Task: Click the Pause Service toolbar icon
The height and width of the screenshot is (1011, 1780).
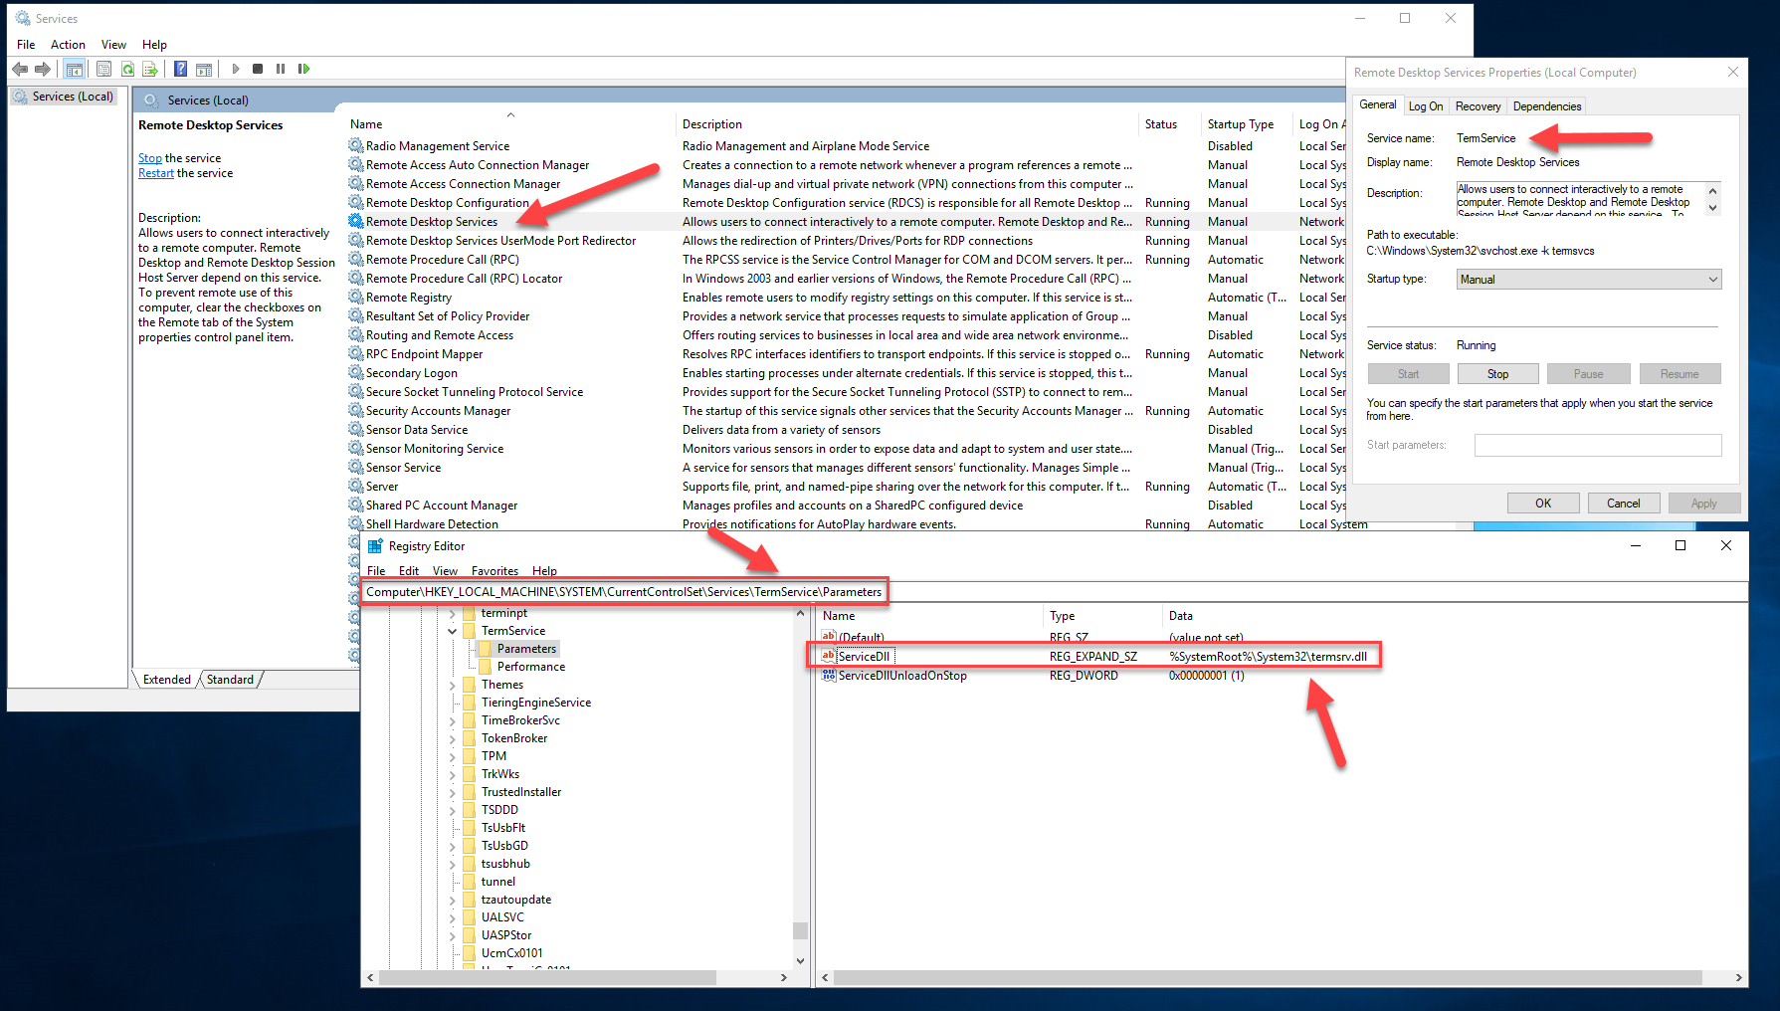Action: [x=281, y=69]
